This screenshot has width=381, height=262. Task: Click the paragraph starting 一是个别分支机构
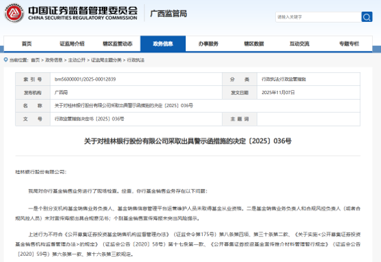coord(188,213)
